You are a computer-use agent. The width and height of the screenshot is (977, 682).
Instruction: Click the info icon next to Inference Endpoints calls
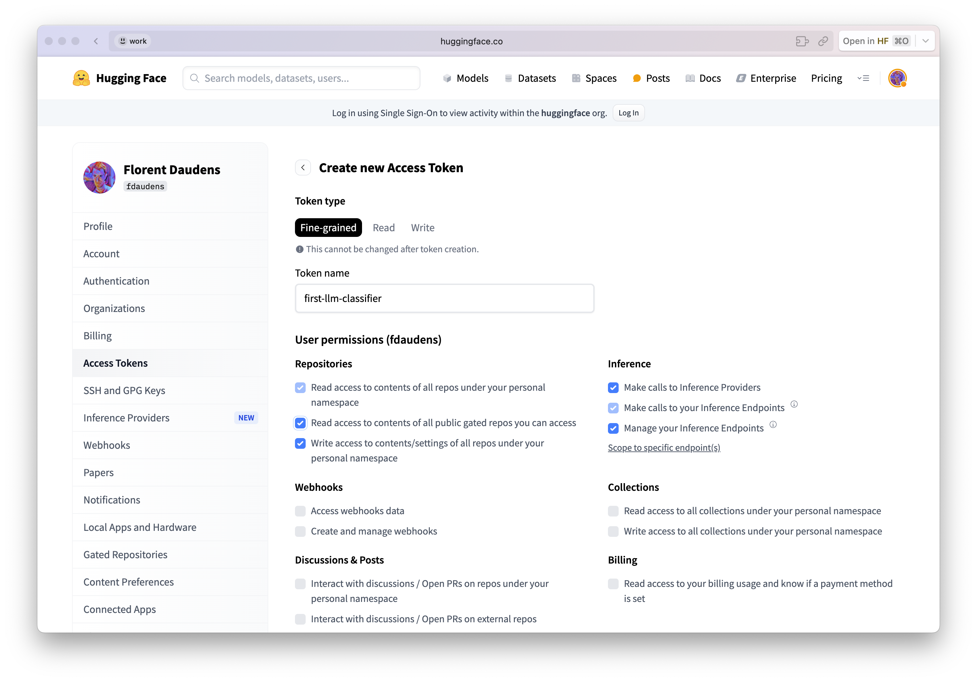(x=794, y=404)
